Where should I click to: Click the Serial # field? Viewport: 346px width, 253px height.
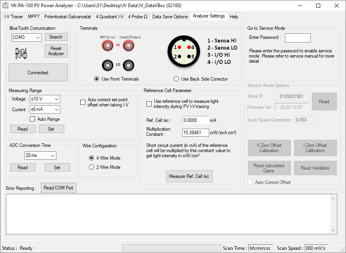click(292, 97)
